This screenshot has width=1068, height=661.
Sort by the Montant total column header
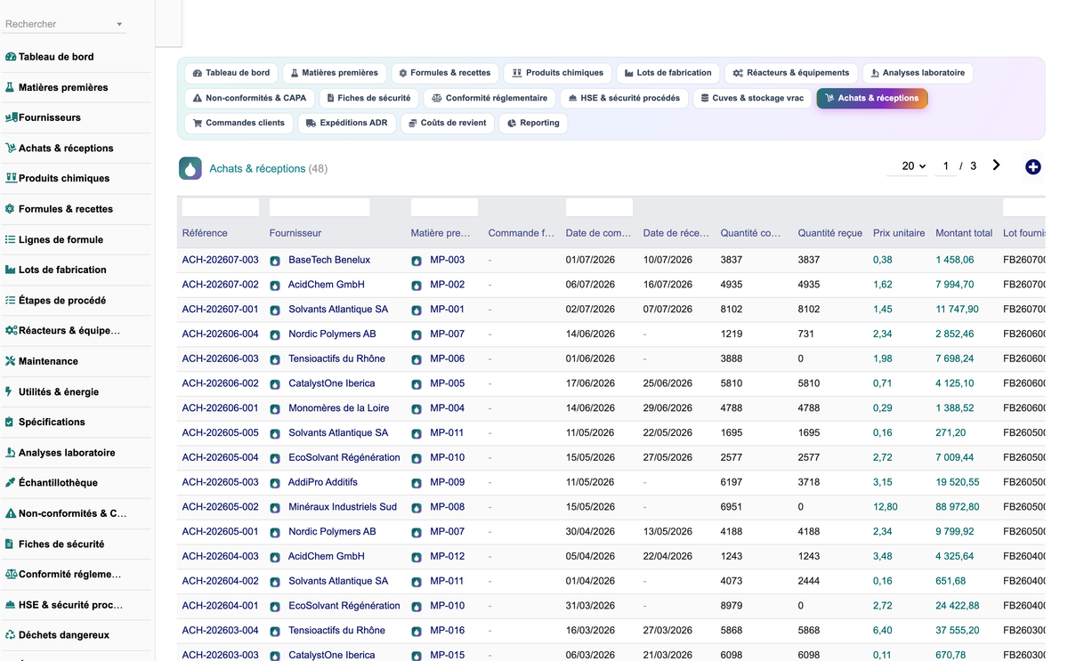[964, 233]
